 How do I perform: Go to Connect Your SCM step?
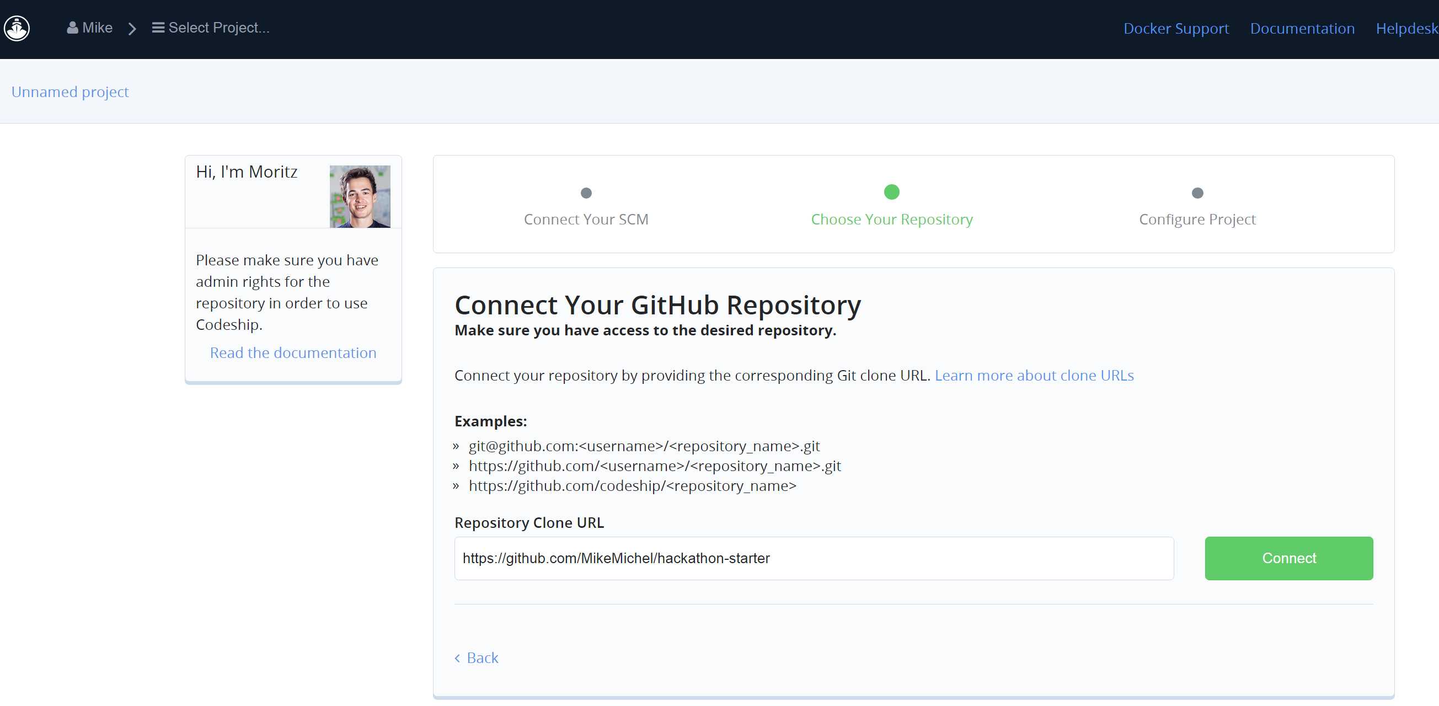[x=586, y=219]
